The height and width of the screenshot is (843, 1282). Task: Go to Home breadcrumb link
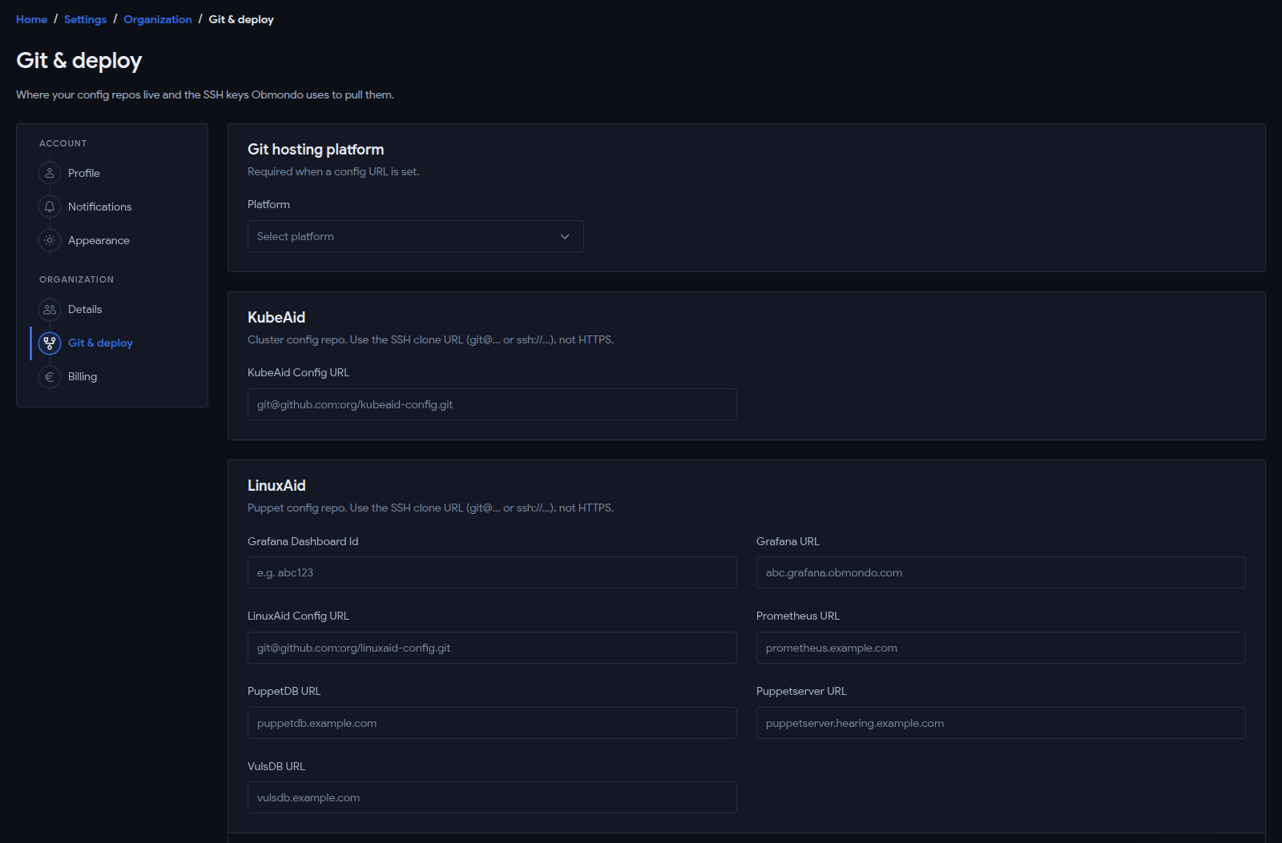31,19
